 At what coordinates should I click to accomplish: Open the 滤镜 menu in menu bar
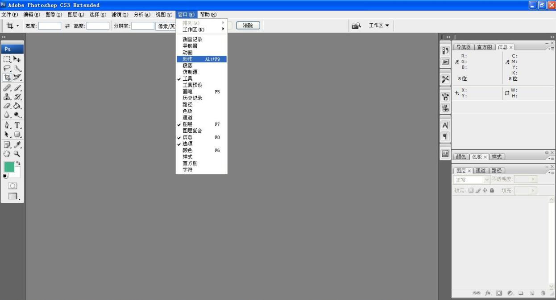point(120,15)
